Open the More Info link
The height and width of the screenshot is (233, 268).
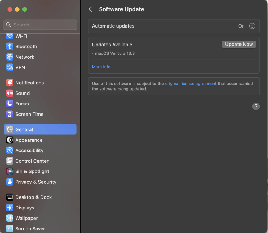tap(102, 67)
